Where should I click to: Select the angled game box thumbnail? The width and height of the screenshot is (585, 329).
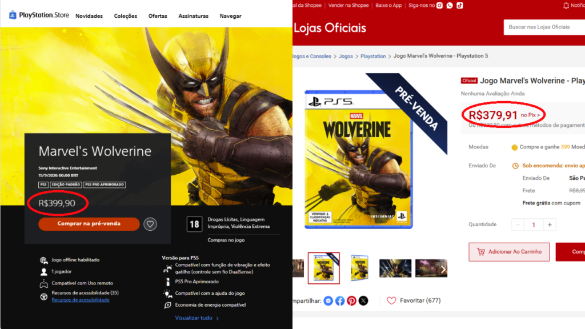pos(360,268)
